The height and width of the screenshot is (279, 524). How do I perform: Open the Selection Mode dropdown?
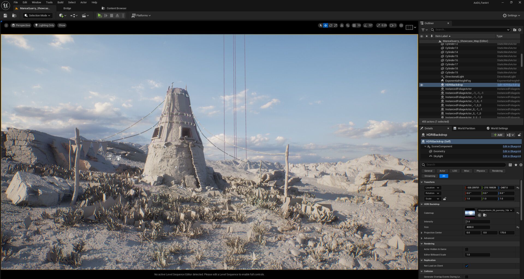37,16
